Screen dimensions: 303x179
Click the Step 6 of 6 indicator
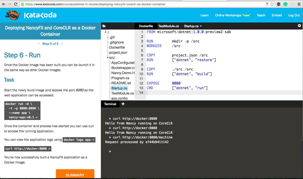50,44
